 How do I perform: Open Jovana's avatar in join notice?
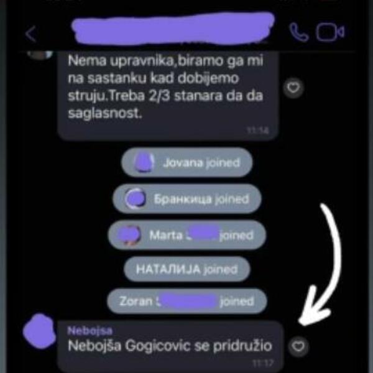tap(144, 163)
